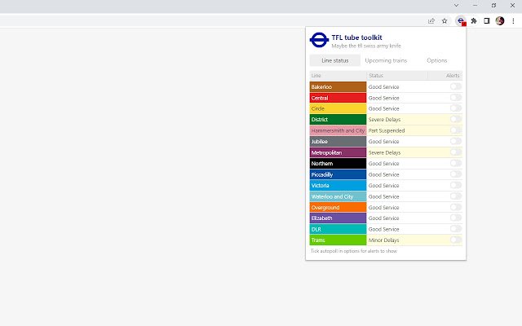Click the Status column header

point(397,76)
